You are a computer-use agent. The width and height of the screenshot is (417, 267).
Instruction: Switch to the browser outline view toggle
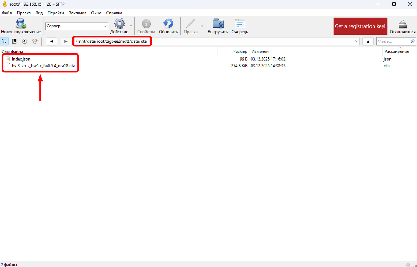4,41
